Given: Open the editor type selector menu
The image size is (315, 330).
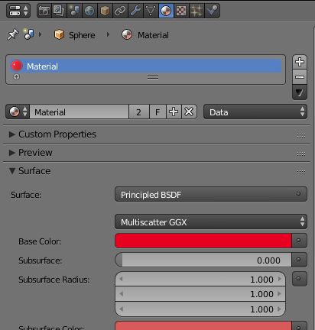Looking at the screenshot, I should pyautogui.click(x=18, y=11).
